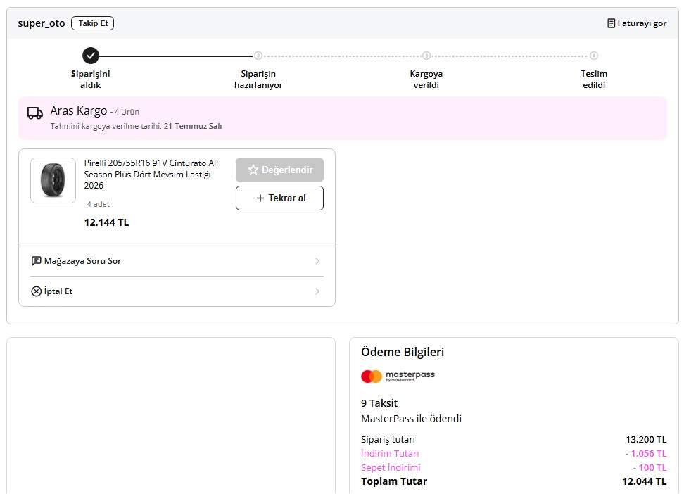Select the 'Siparişini aldık' step label
This screenshot has width=684, height=494.
pos(91,80)
